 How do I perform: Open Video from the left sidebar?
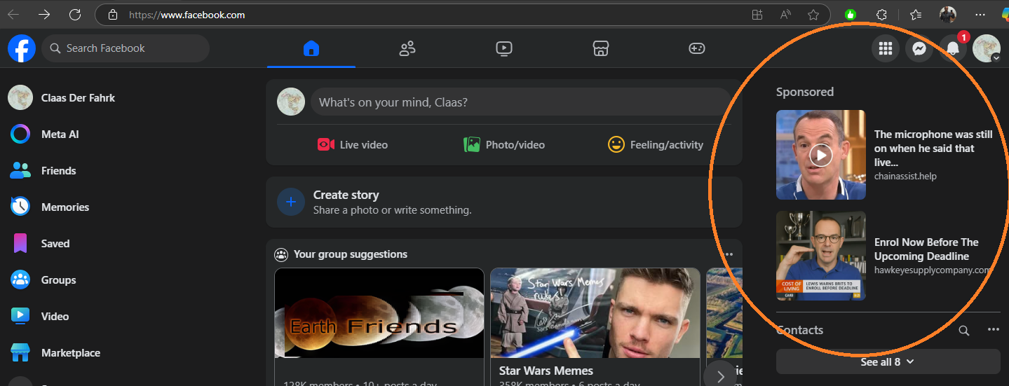coord(40,317)
